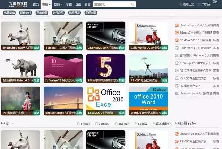Image resolution: width=222 pixels, height=149 pixels.
Task: Open the photoshop cs5 unicorn thumbnail
Action: pyautogui.click(x=20, y=36)
